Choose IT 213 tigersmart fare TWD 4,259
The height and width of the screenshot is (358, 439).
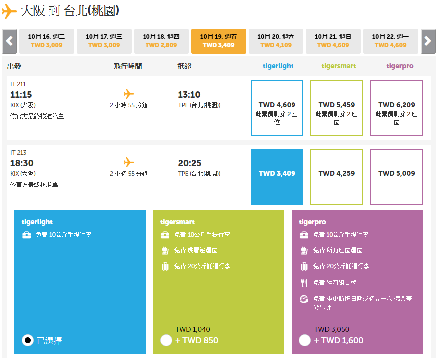(x=336, y=177)
